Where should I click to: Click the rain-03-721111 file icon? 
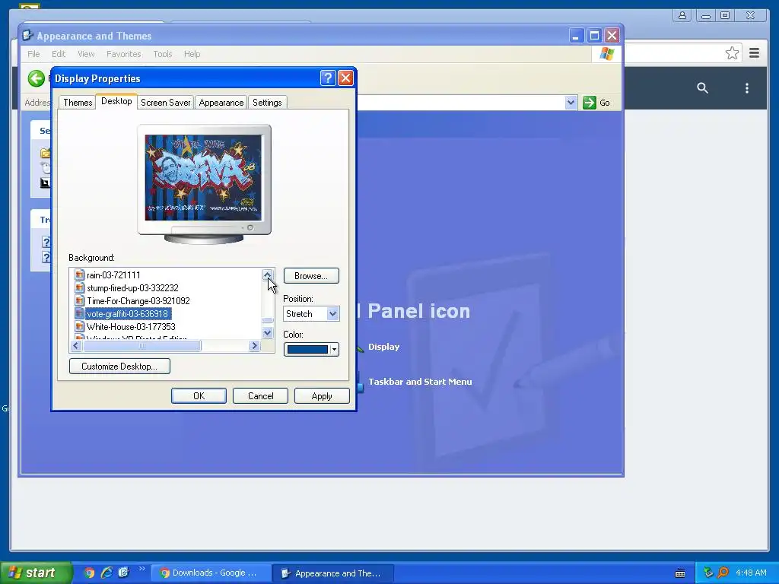(x=79, y=275)
